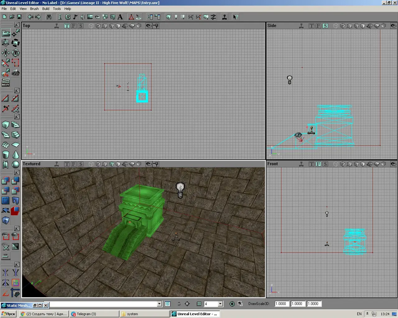Click the Windows Пуск start button
The width and height of the screenshot is (398, 318).
coord(8,314)
